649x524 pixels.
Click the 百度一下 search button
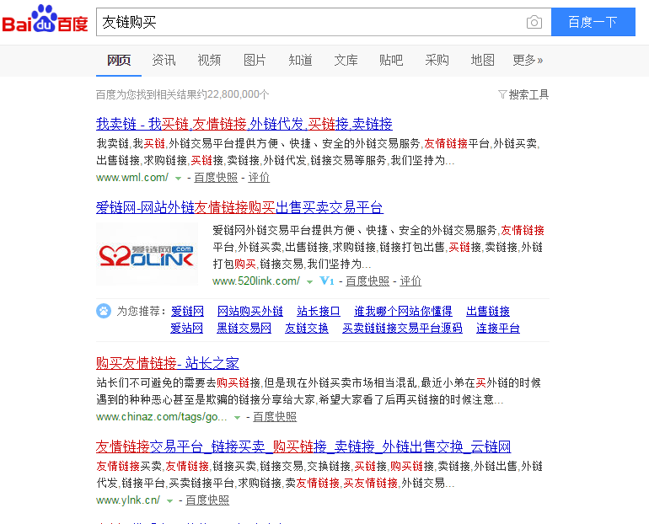pyautogui.click(x=593, y=22)
